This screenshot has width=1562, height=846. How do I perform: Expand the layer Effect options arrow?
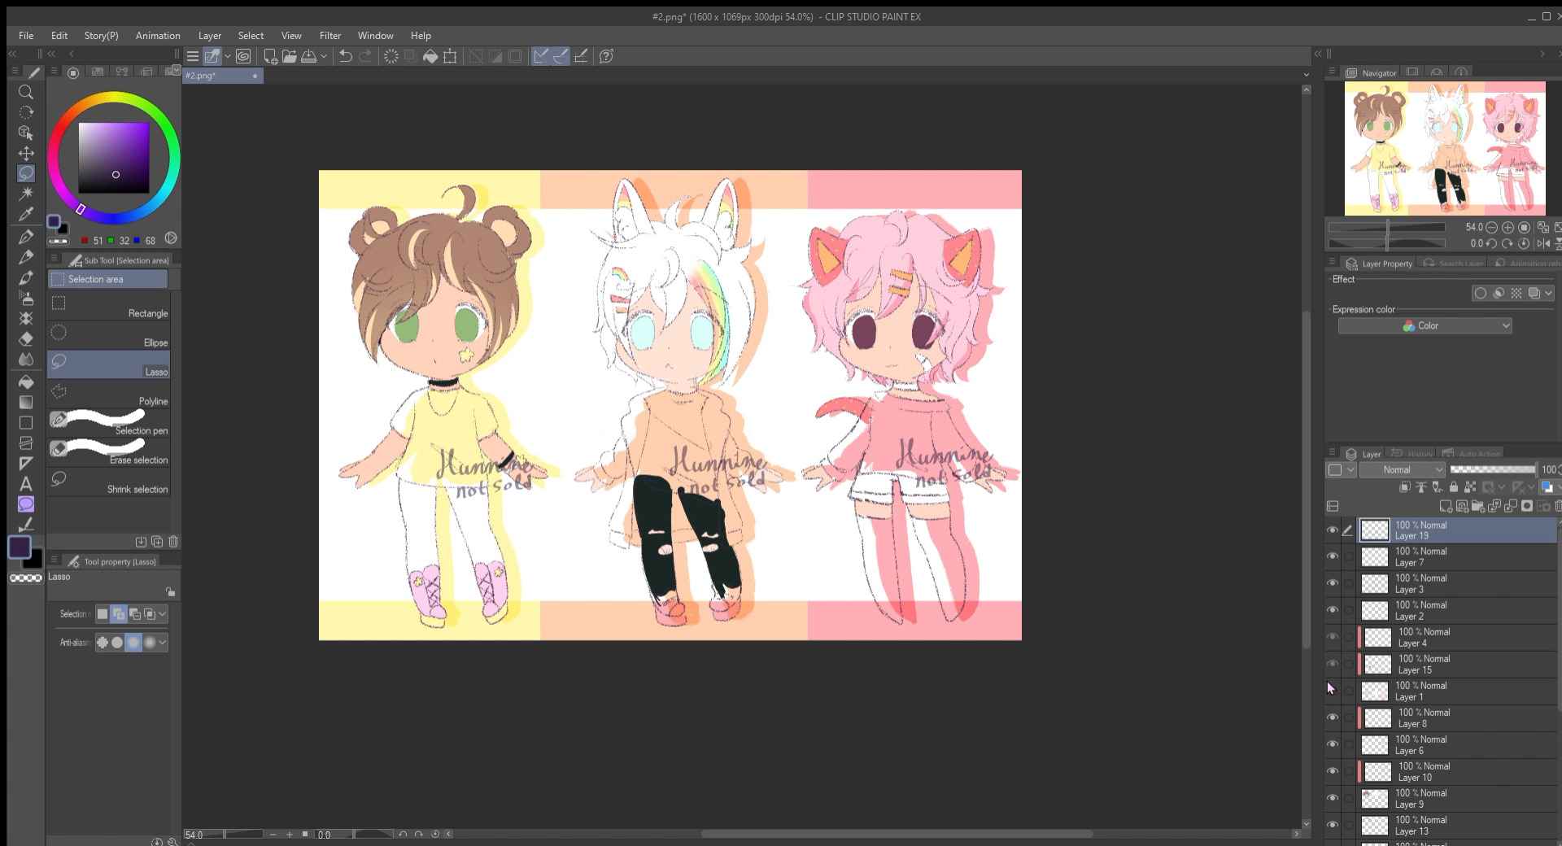click(1548, 294)
